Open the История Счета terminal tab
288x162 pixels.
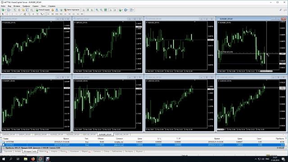coord(30,151)
